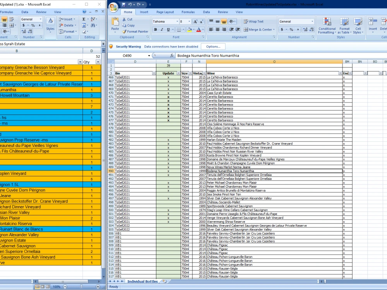This screenshot has height=290, width=387.
Task: Click Delete cells button in left window
Action: pyautogui.click(x=68, y=26)
